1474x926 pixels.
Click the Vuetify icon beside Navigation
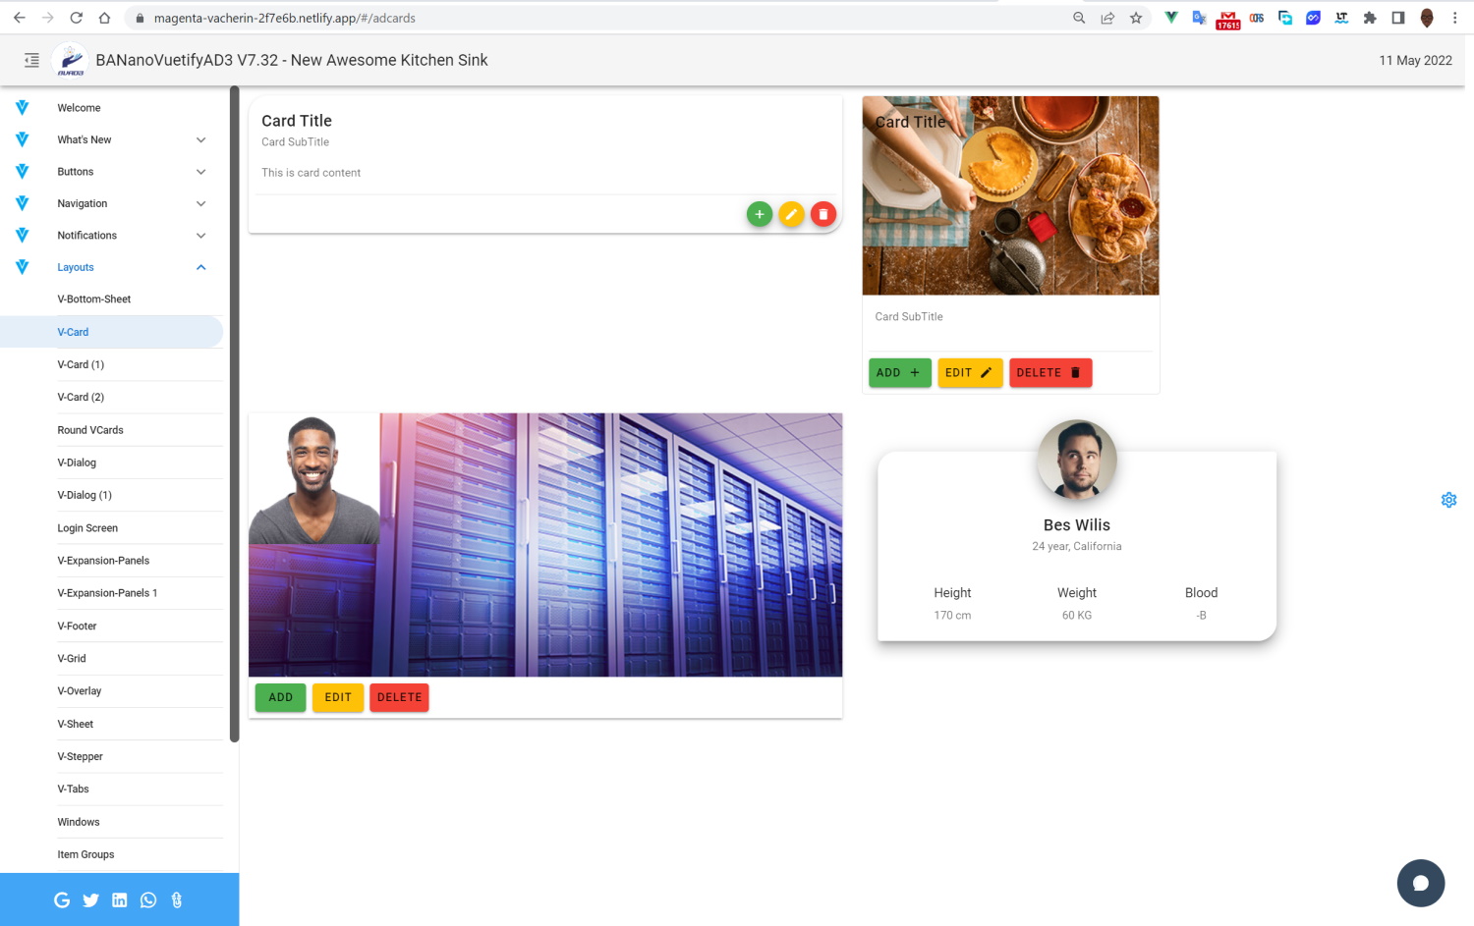tap(22, 203)
